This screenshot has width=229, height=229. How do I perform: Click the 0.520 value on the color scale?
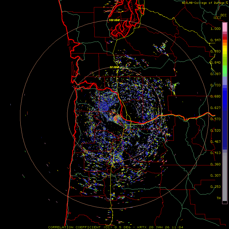tap(216, 131)
